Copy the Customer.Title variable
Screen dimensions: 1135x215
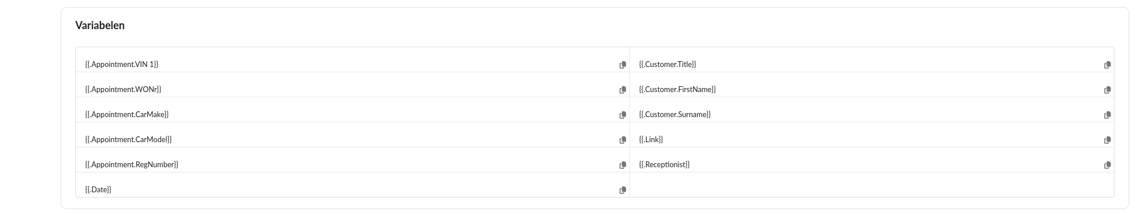click(1107, 65)
